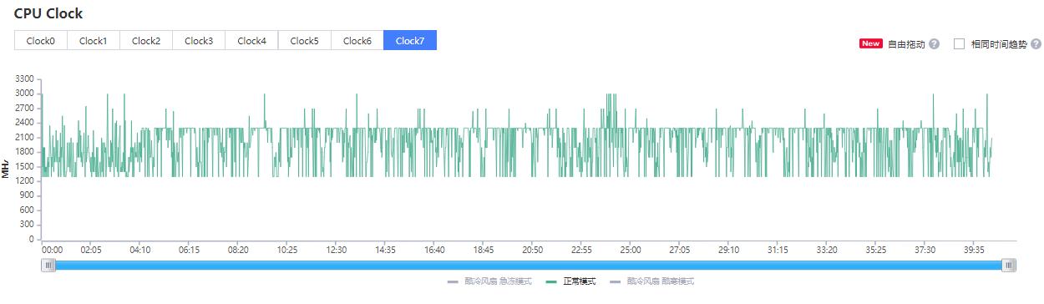Open the Clock2 tab

point(146,40)
